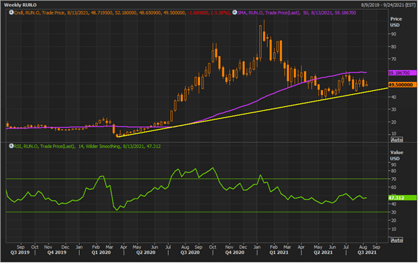Select the 47.312 RSI value tag
The image size is (418, 263).
(403, 198)
